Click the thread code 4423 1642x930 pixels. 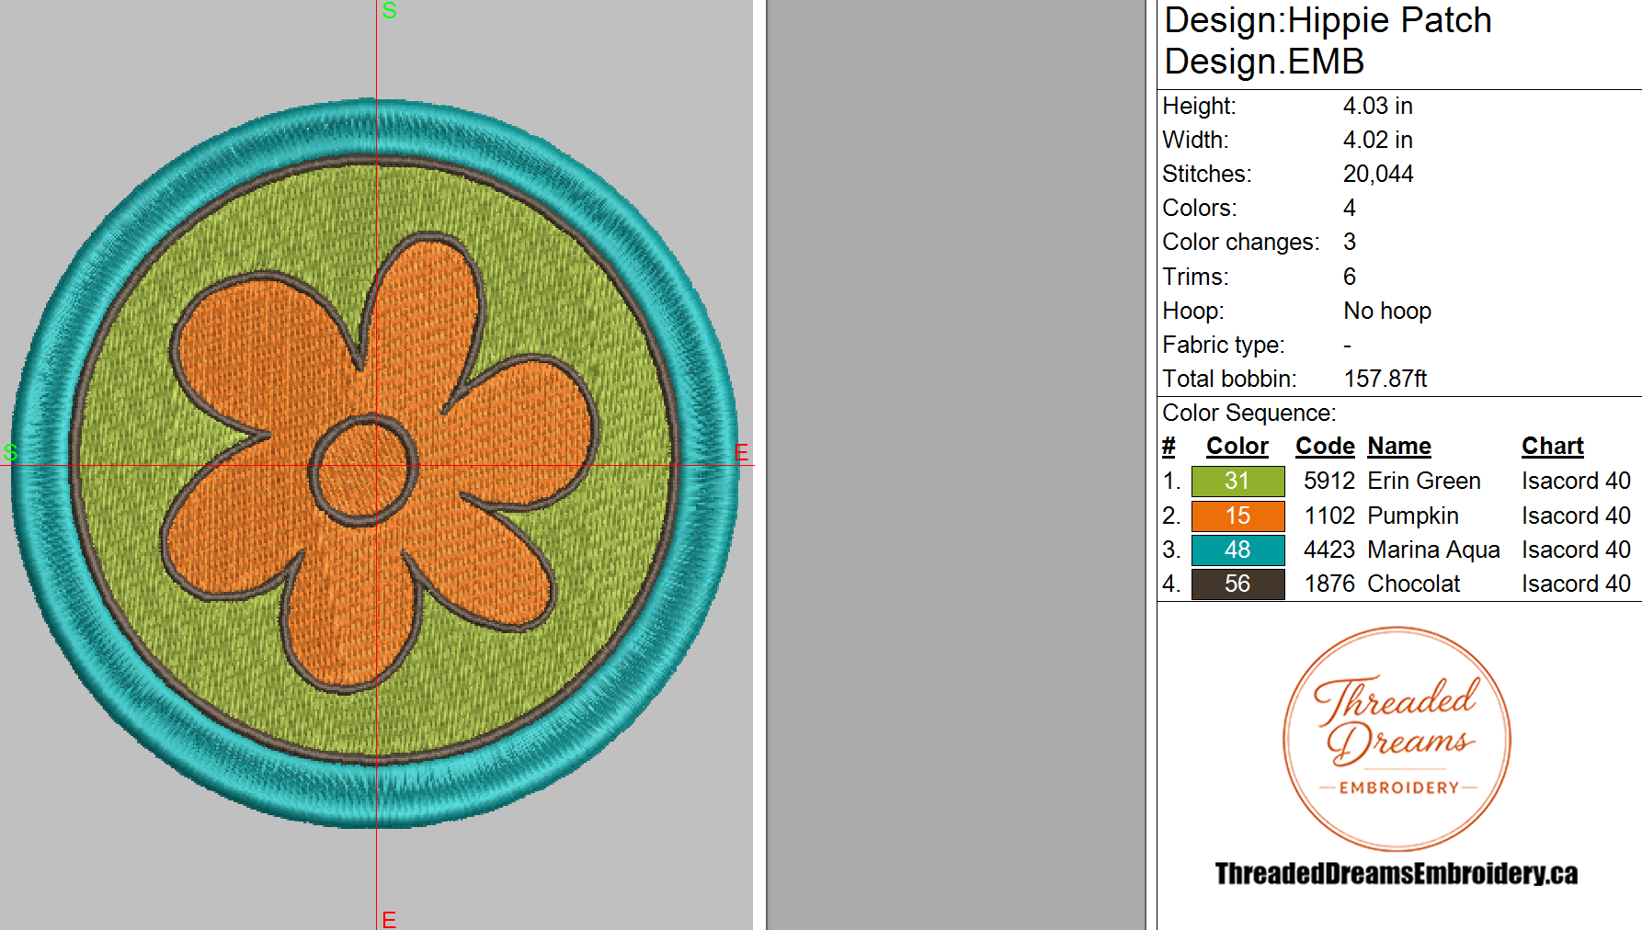(1329, 550)
